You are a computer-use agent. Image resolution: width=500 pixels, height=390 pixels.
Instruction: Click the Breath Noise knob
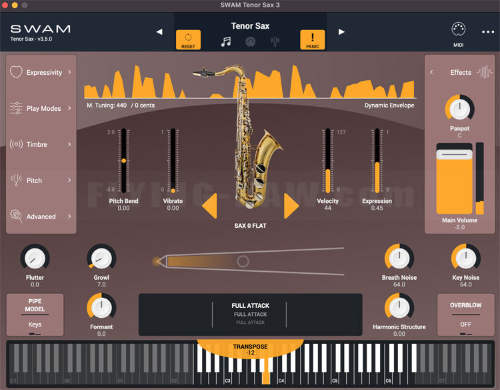click(399, 258)
